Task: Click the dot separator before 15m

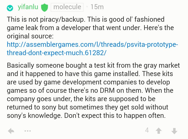Action: [x=87, y=8]
